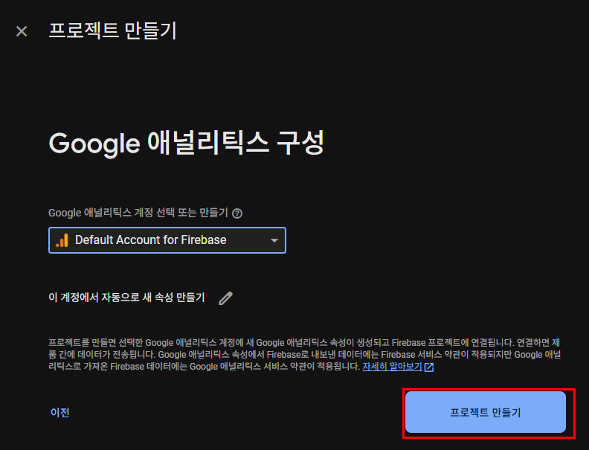Click the label Google 애널리틱스 계정 선택 또는 만들기
The height and width of the screenshot is (450, 589).
click(x=138, y=213)
